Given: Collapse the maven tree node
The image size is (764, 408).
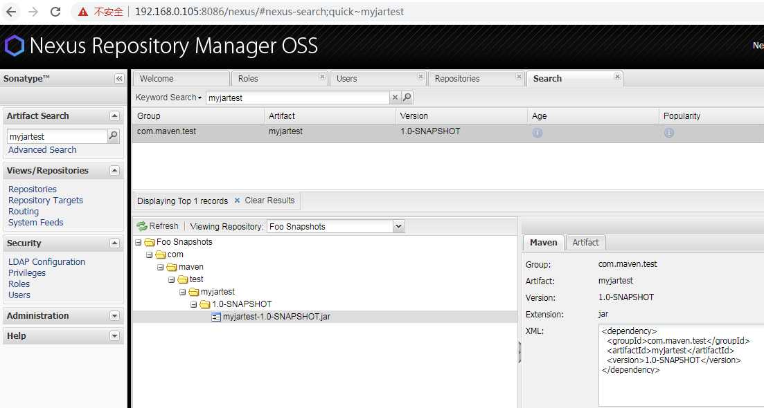Looking at the screenshot, I should [x=160, y=267].
